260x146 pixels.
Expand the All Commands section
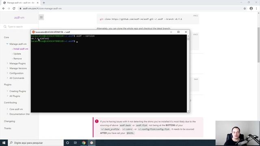(x=17, y=78)
